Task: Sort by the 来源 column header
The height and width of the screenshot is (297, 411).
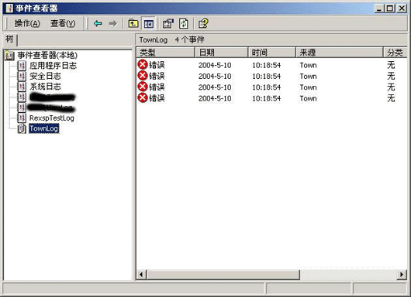Action: click(x=339, y=53)
